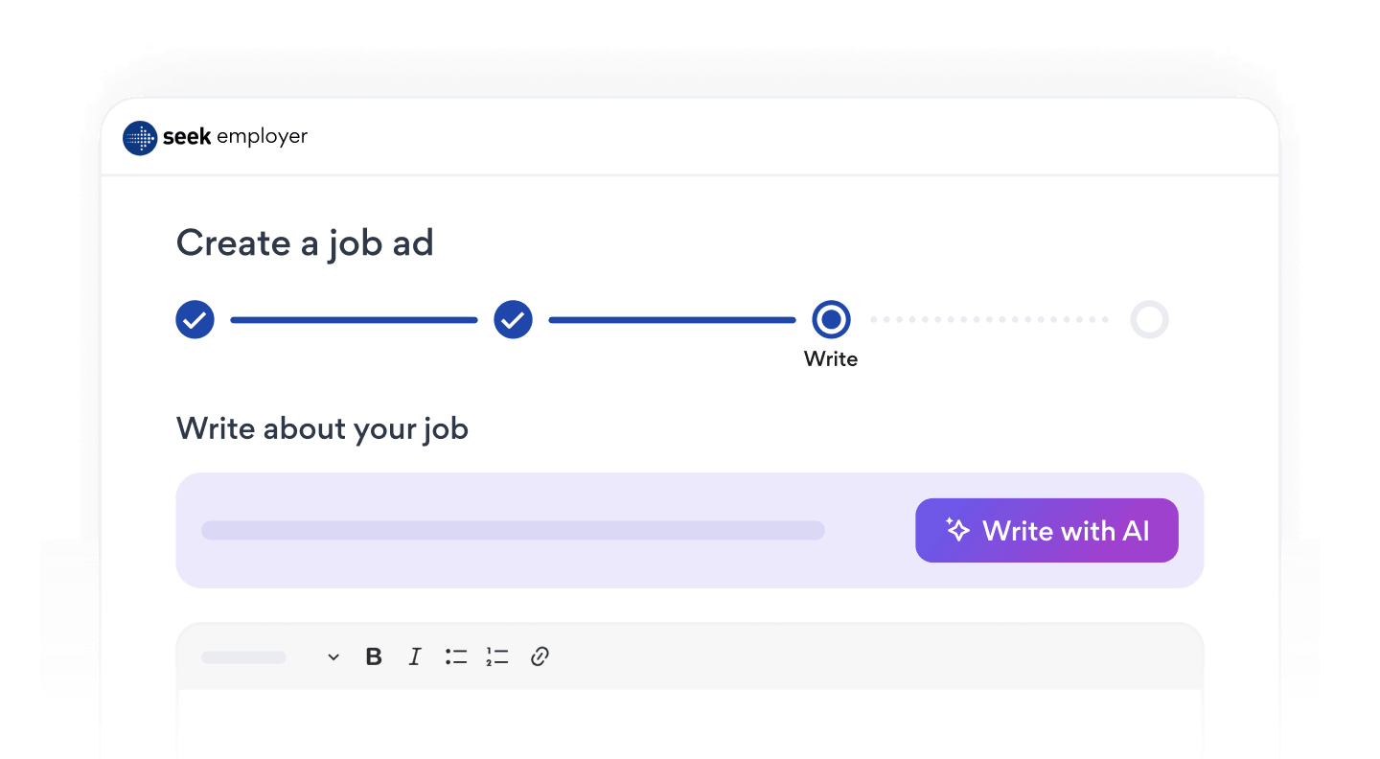This screenshot has height=759, width=1380.
Task: Click the sparkle icon on the AI button
Action: pos(956,530)
